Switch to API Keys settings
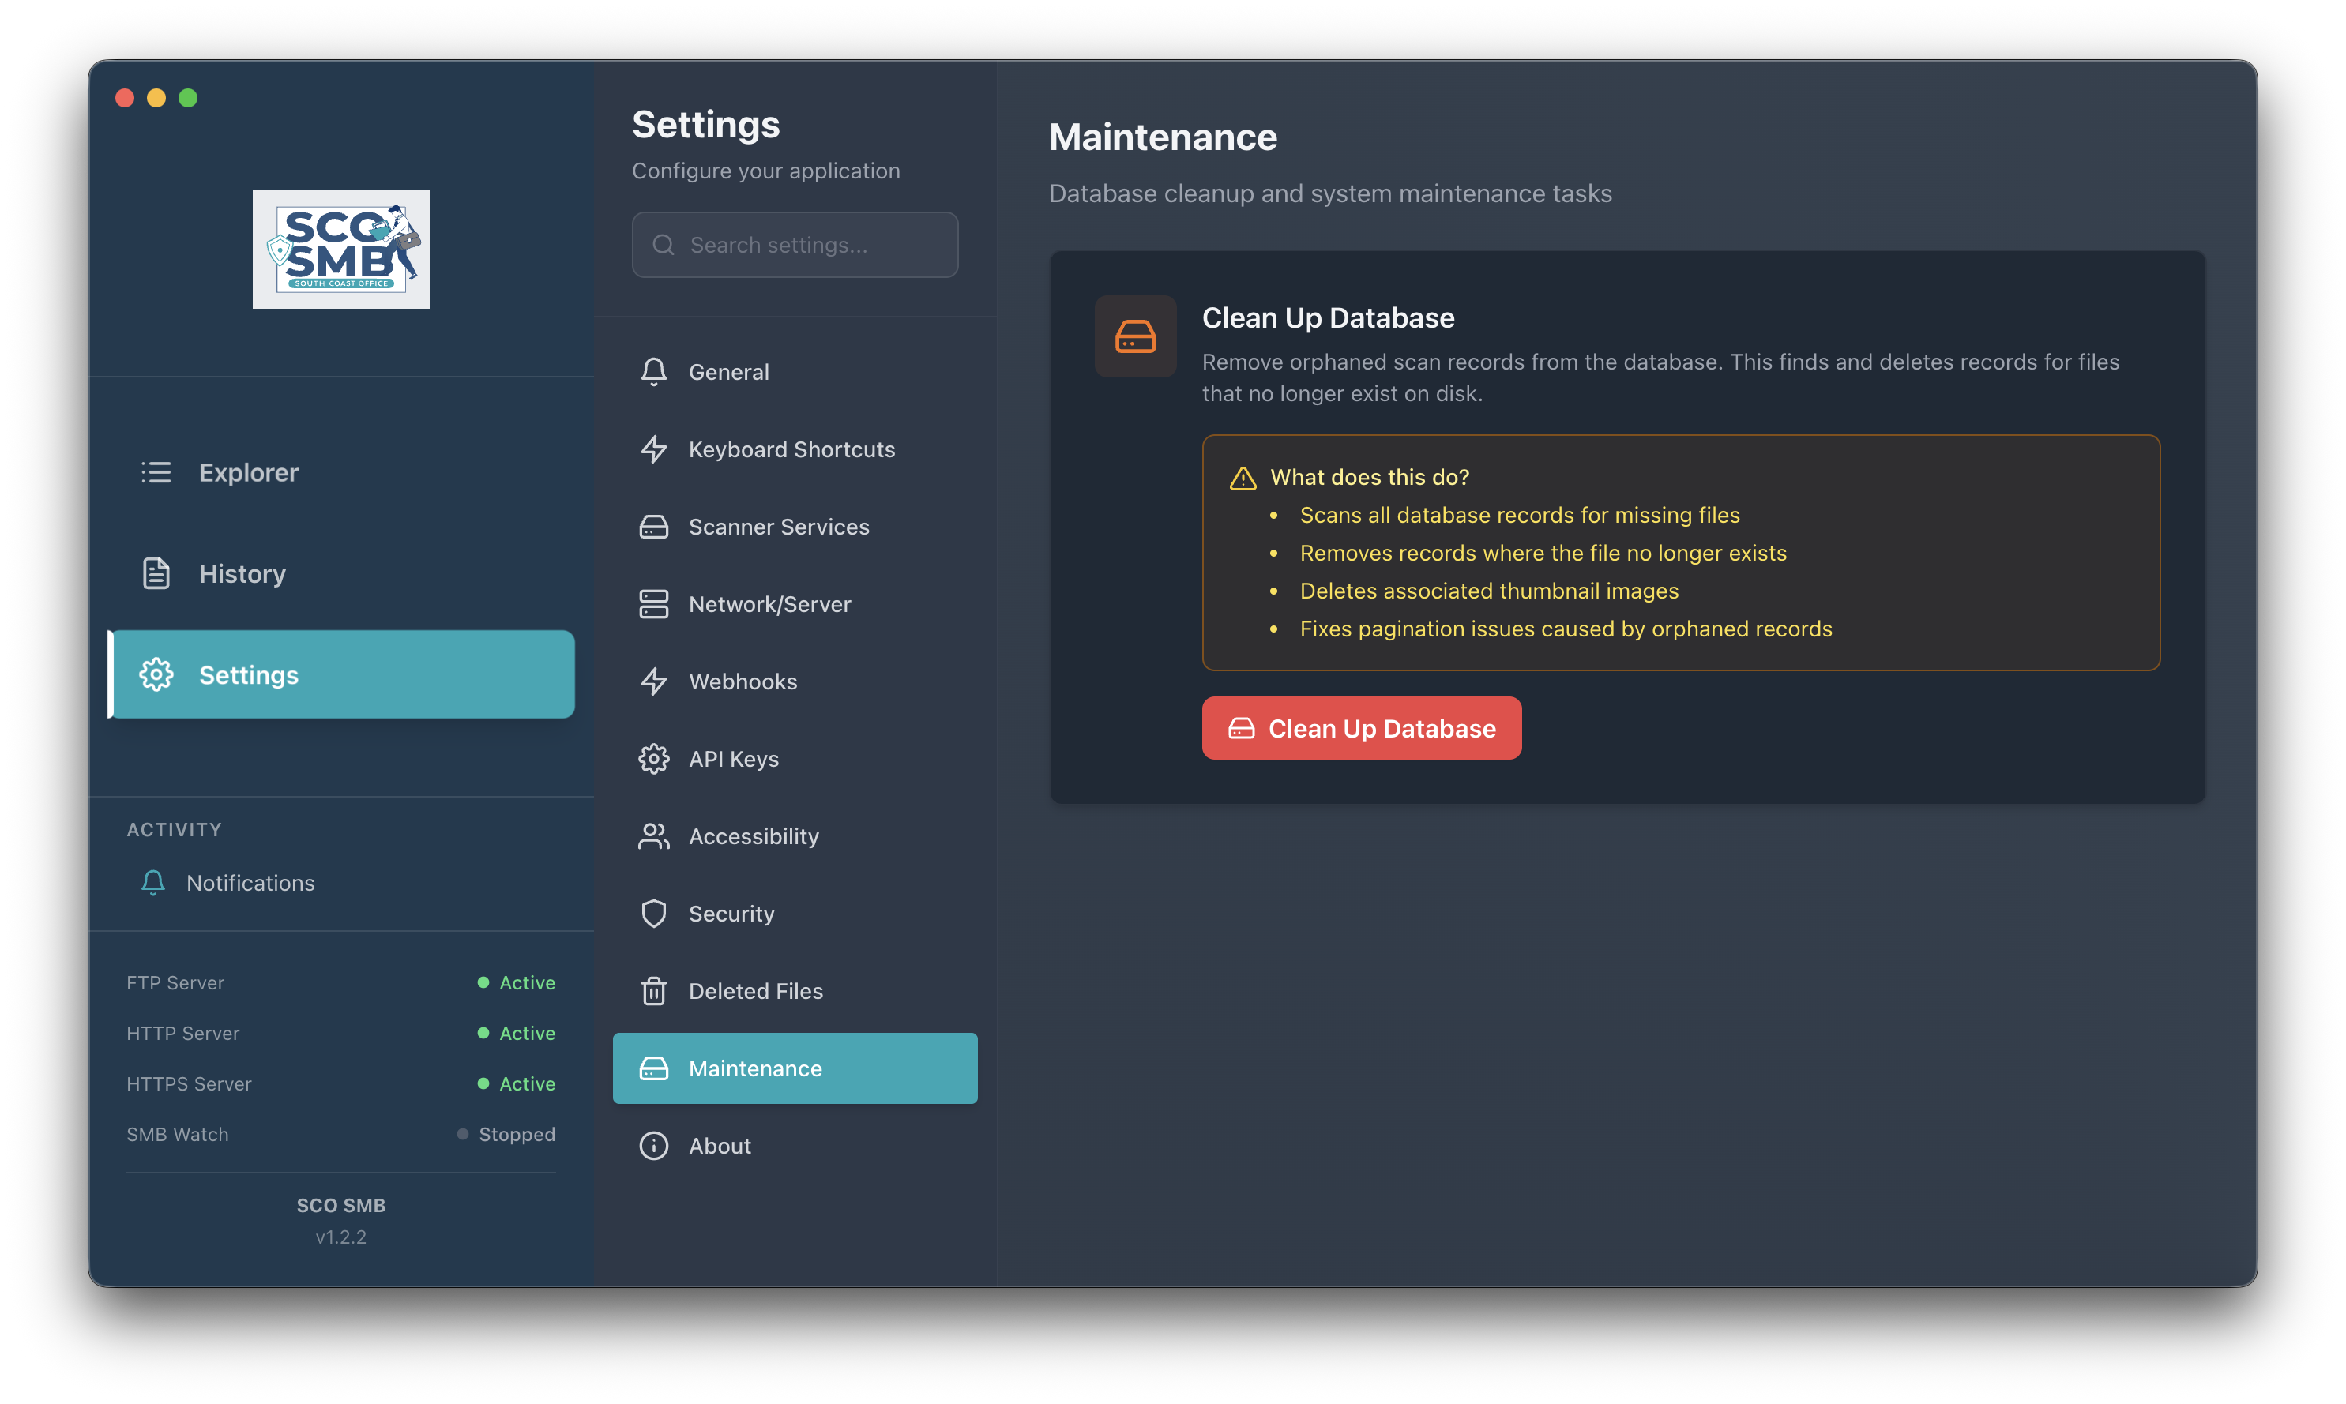Viewport: 2346px width, 1404px height. coord(795,759)
